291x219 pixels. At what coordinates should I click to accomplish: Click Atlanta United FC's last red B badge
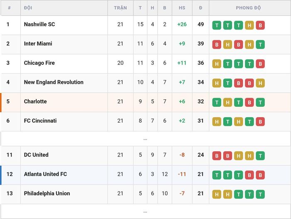coord(260,175)
